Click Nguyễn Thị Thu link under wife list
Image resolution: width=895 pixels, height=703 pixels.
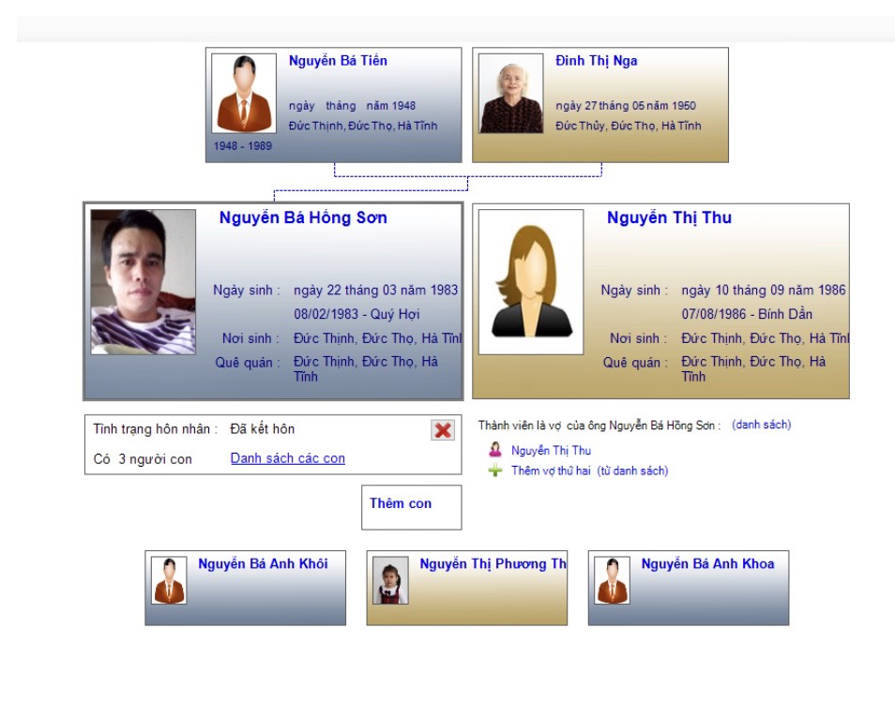(x=551, y=451)
